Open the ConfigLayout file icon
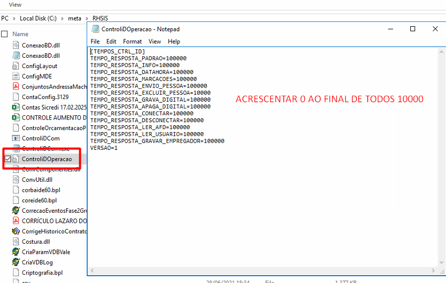 click(16, 66)
